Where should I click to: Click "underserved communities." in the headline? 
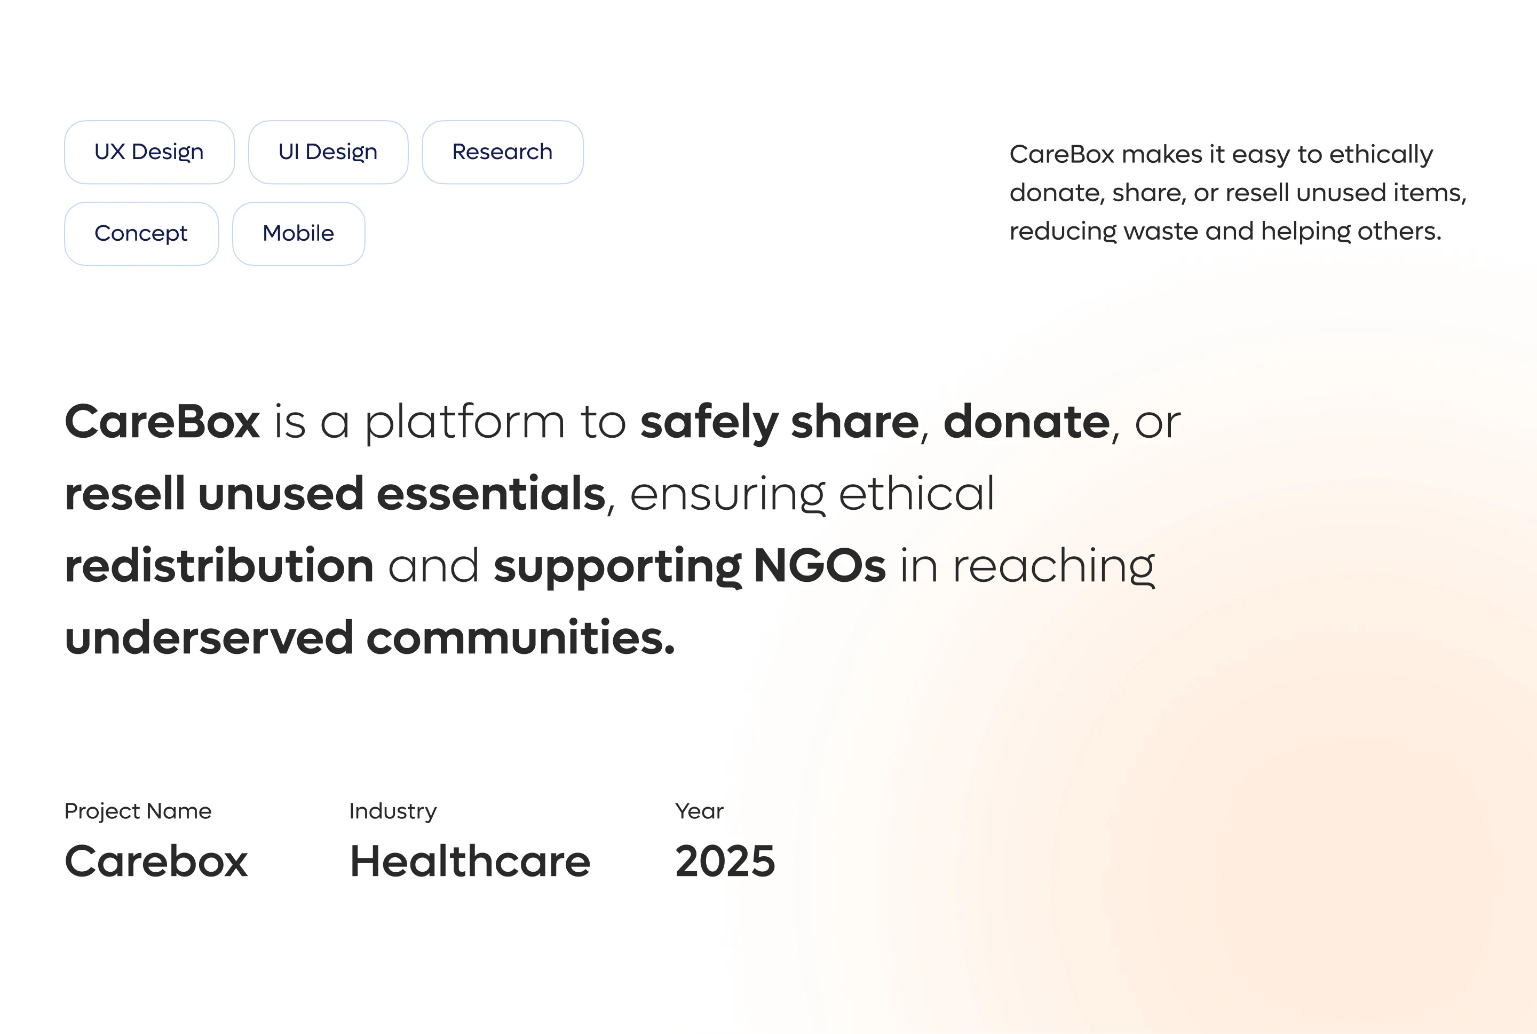tap(370, 638)
